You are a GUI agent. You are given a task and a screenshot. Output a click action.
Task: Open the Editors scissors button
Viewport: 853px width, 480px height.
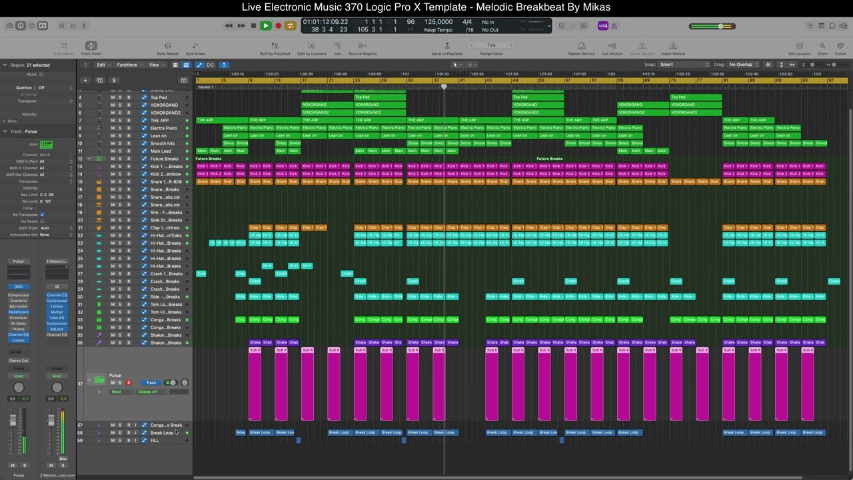[x=84, y=25]
